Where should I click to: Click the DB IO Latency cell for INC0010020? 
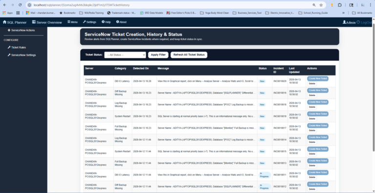pyautogui.click(x=122, y=81)
